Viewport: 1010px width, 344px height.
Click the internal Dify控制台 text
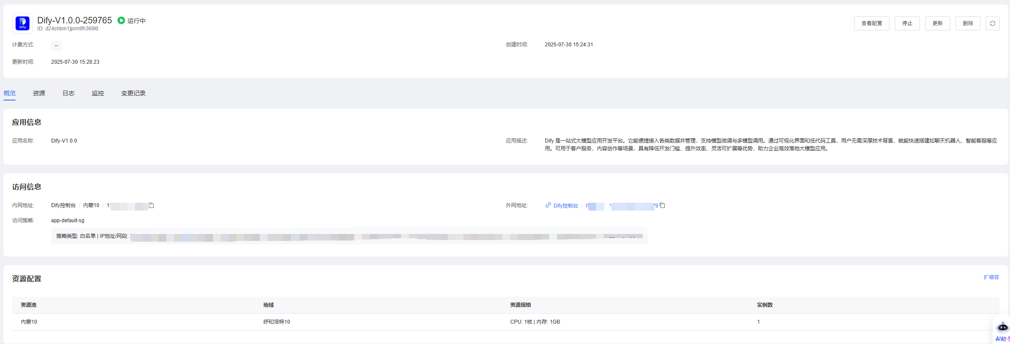tap(63, 205)
